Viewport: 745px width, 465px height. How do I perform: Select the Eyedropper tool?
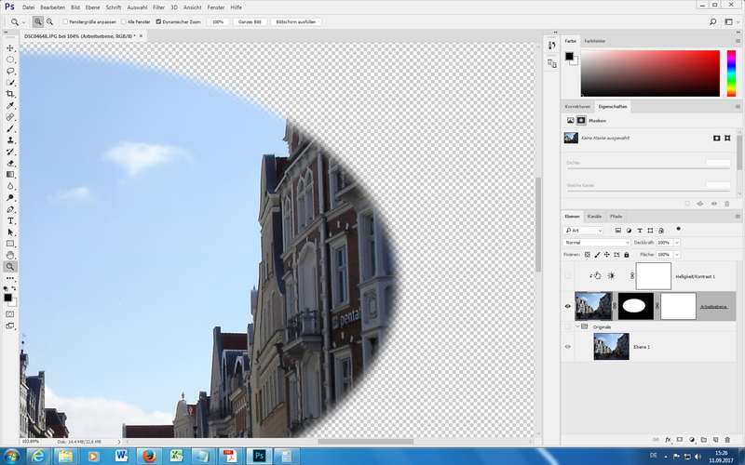tap(10, 105)
